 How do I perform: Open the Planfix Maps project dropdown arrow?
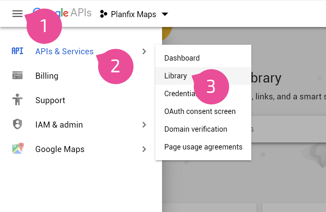pos(165,14)
